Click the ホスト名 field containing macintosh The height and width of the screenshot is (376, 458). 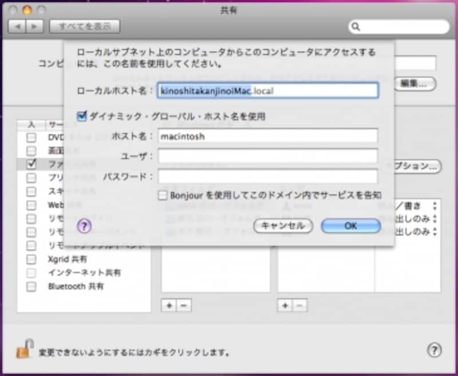click(x=268, y=136)
